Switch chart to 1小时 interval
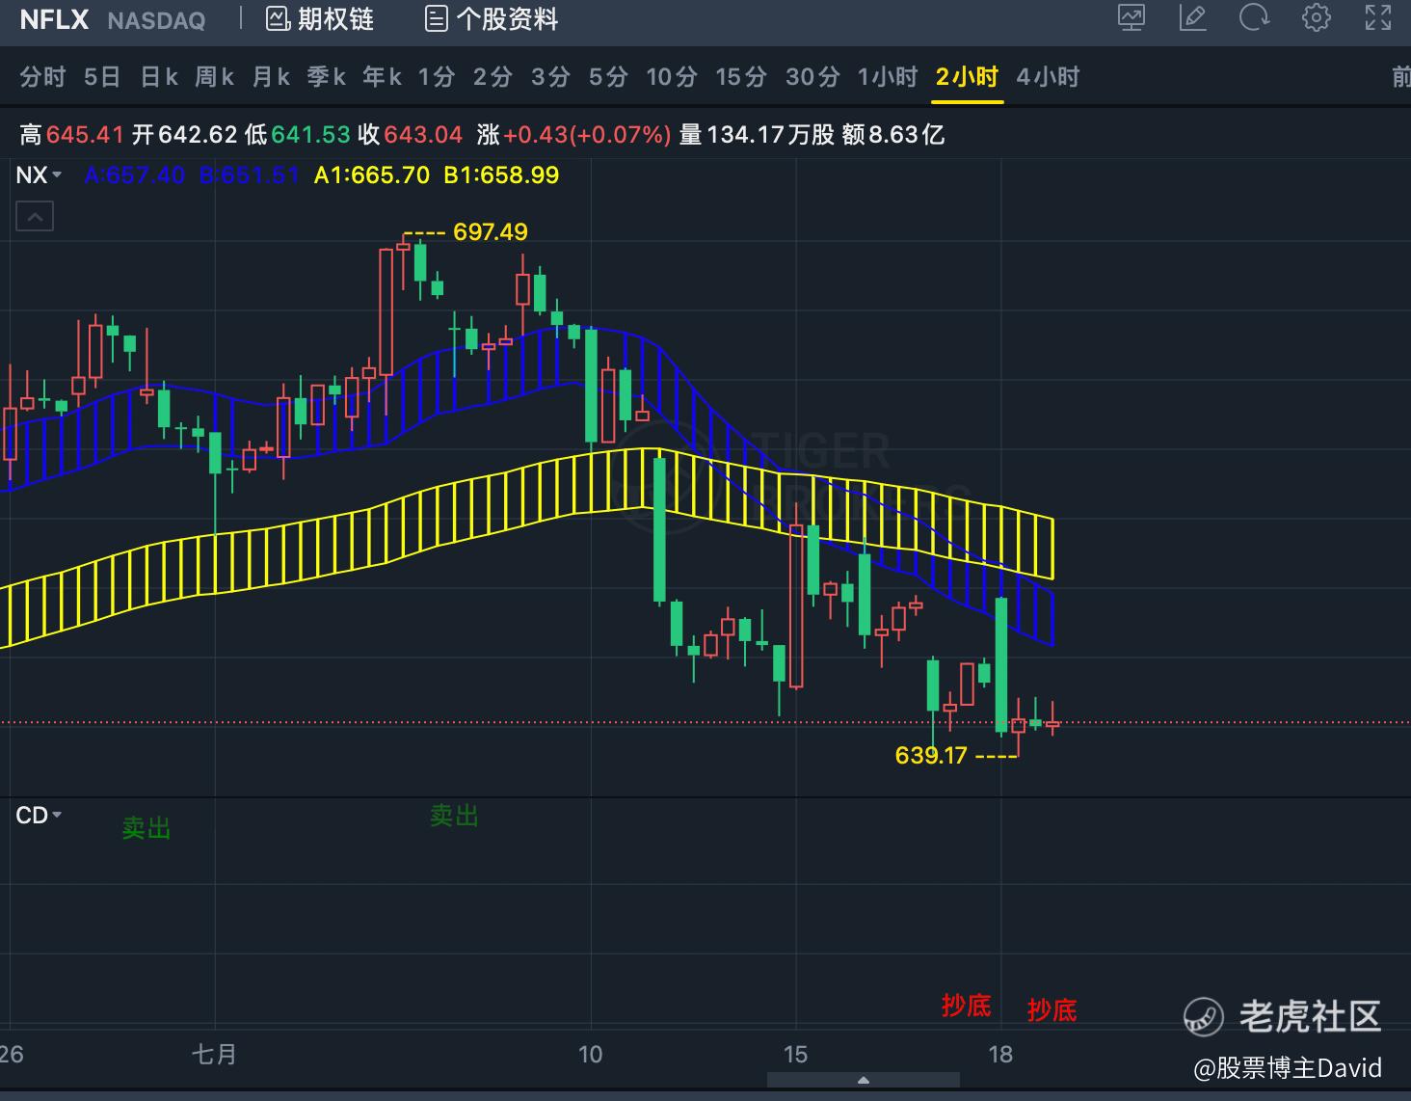 click(888, 77)
